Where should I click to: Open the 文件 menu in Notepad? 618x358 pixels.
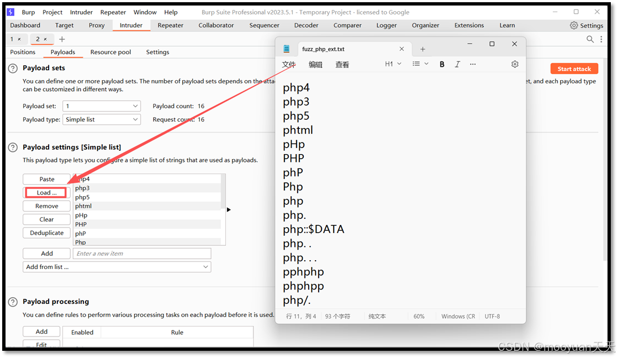tap(288, 65)
